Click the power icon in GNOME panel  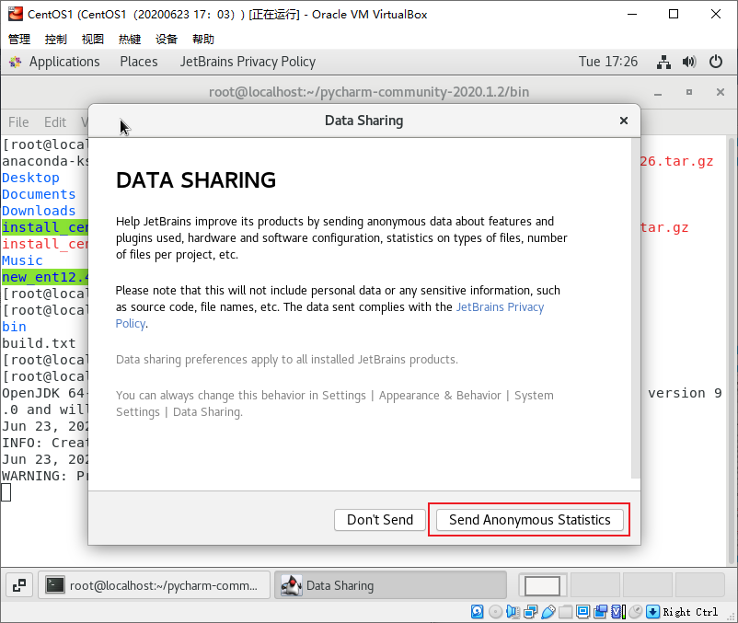pyautogui.click(x=716, y=62)
